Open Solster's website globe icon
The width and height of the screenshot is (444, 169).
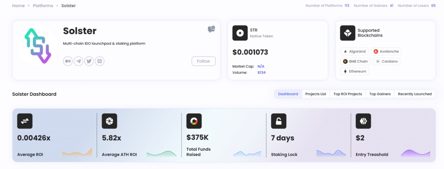coord(100,61)
